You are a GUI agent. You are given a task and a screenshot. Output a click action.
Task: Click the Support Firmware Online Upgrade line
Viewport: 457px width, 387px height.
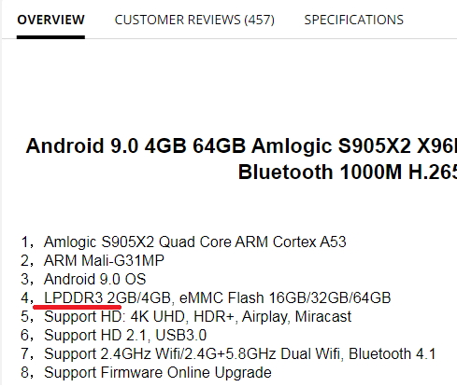(x=158, y=372)
